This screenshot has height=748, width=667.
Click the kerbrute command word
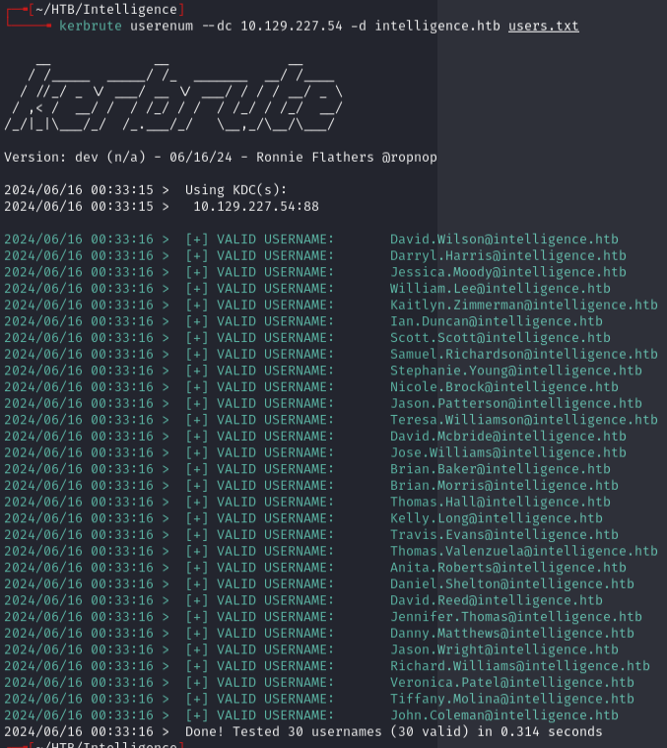[x=90, y=26]
